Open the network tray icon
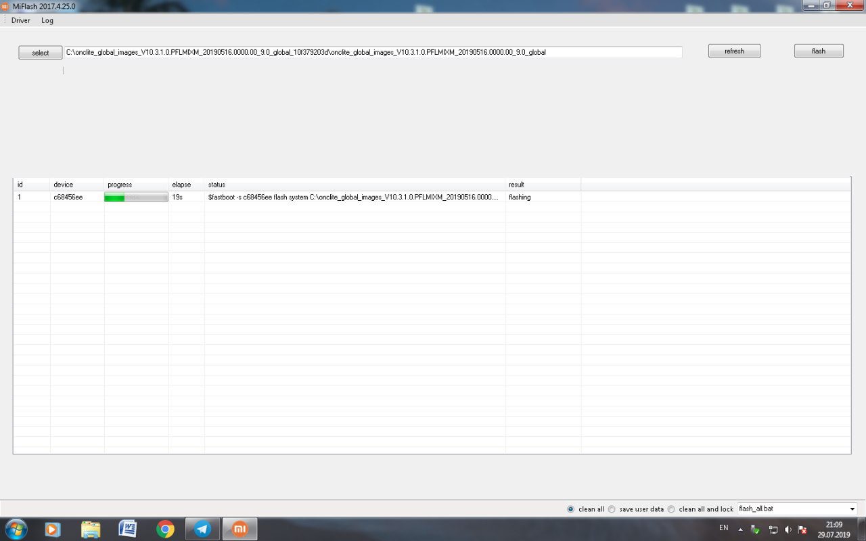 [773, 530]
